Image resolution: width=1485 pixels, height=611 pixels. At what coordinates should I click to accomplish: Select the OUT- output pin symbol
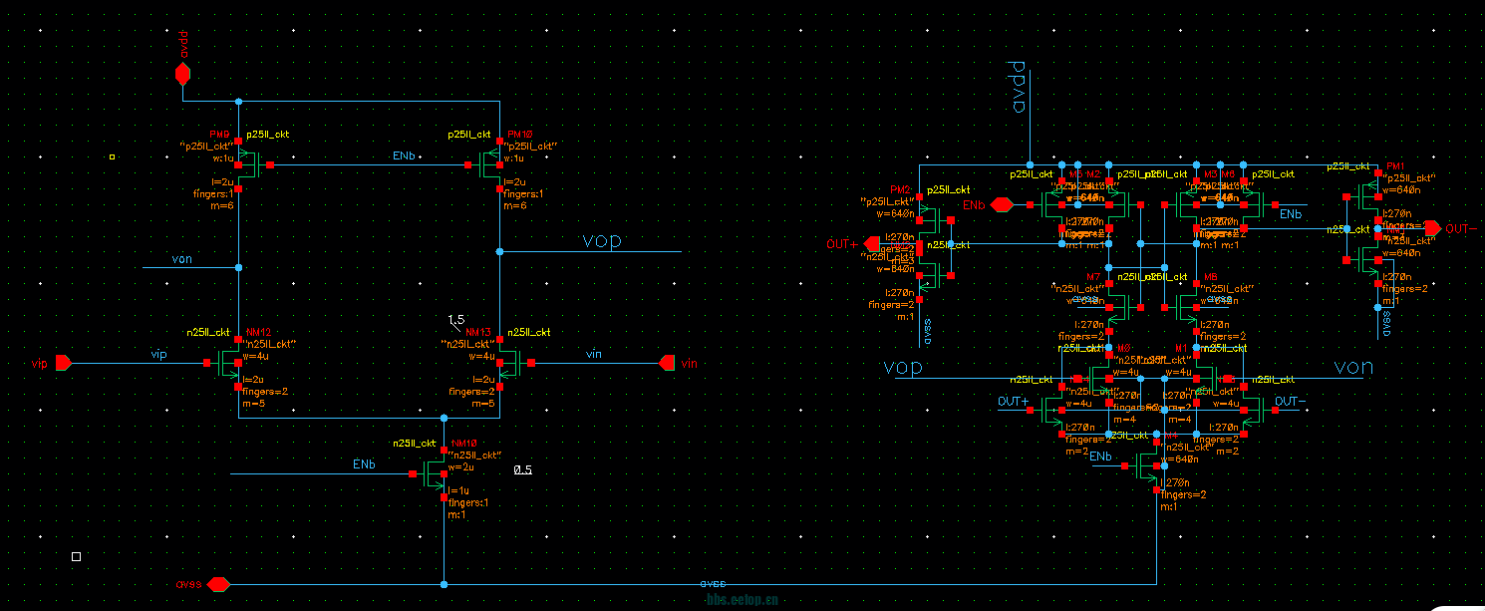(1432, 227)
